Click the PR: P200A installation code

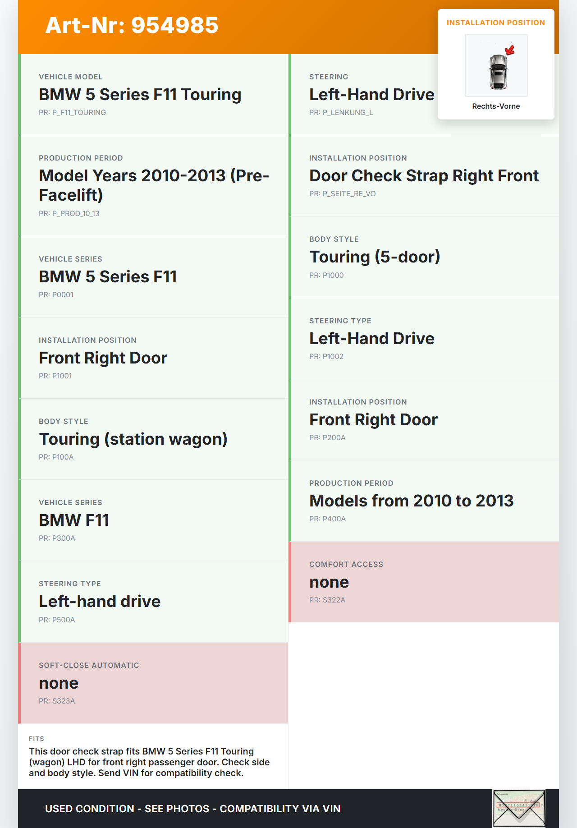point(328,437)
